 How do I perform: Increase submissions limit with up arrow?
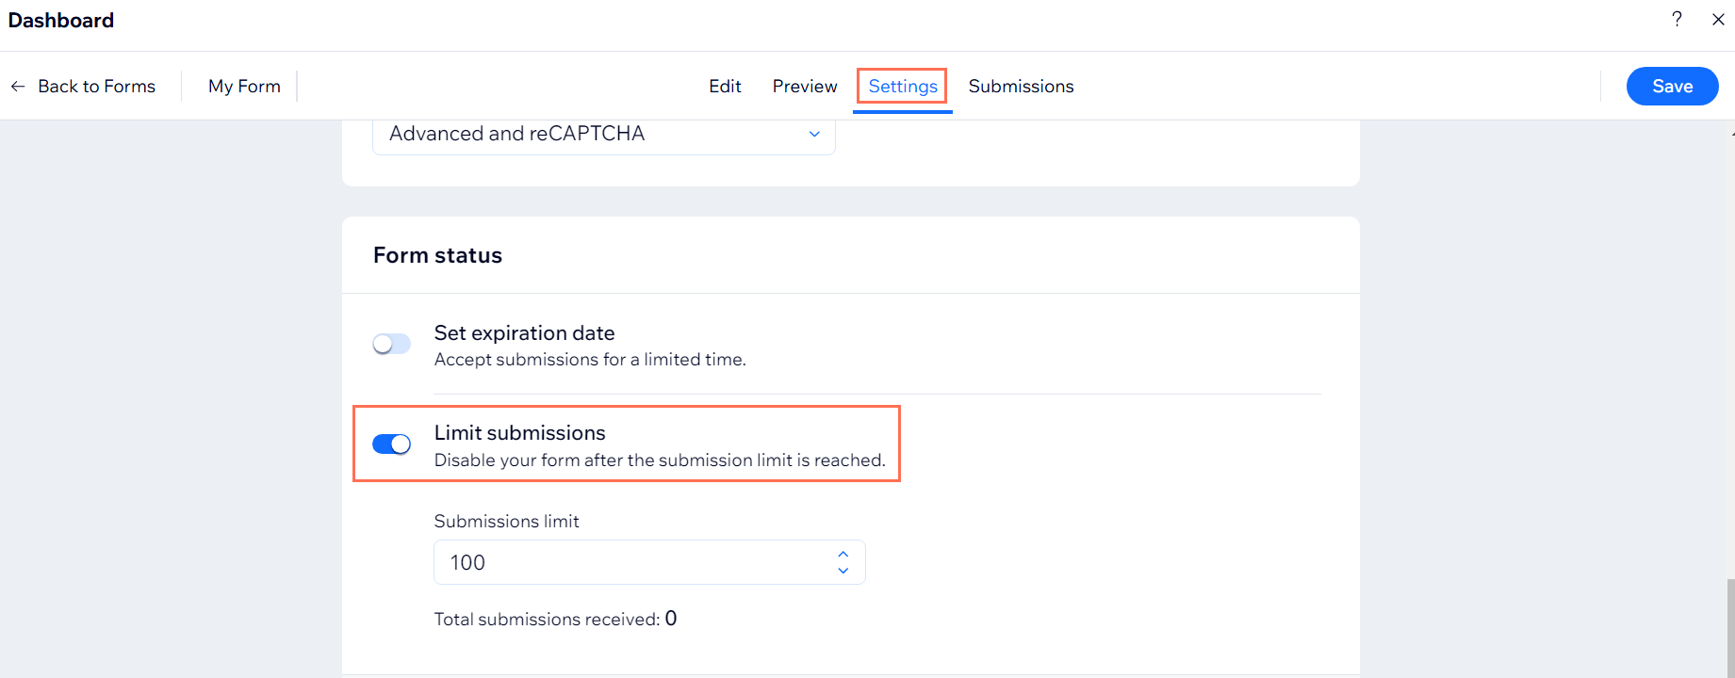[x=843, y=555]
